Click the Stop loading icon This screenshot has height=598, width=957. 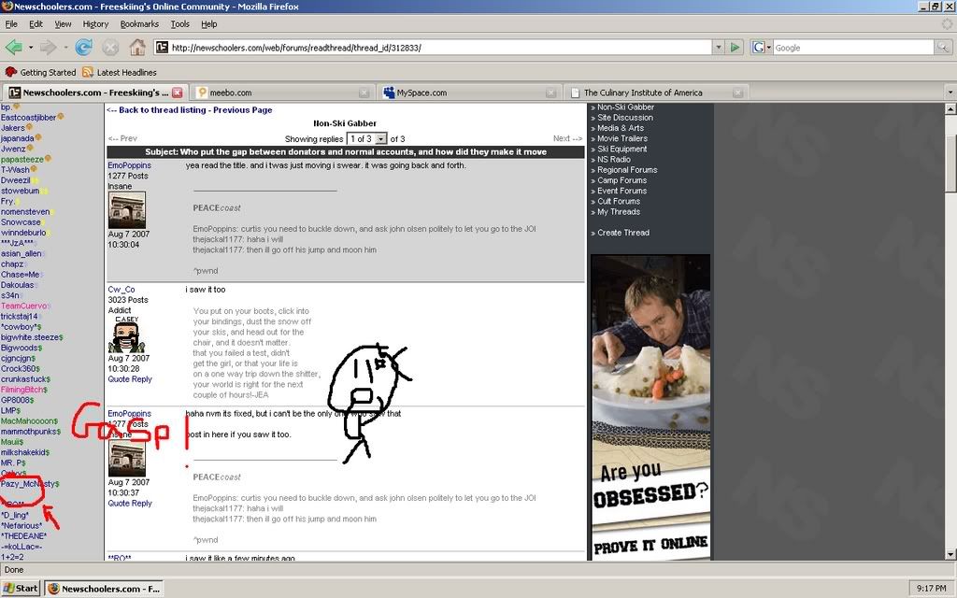tap(110, 47)
